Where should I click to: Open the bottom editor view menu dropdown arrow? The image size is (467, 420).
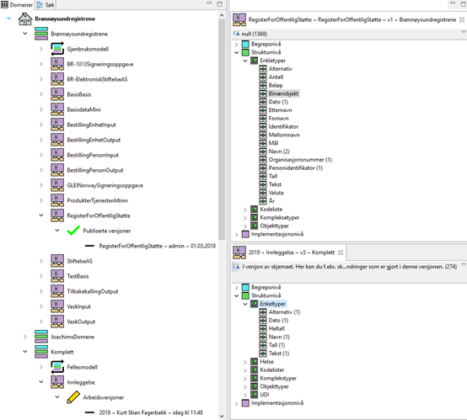coord(464,265)
